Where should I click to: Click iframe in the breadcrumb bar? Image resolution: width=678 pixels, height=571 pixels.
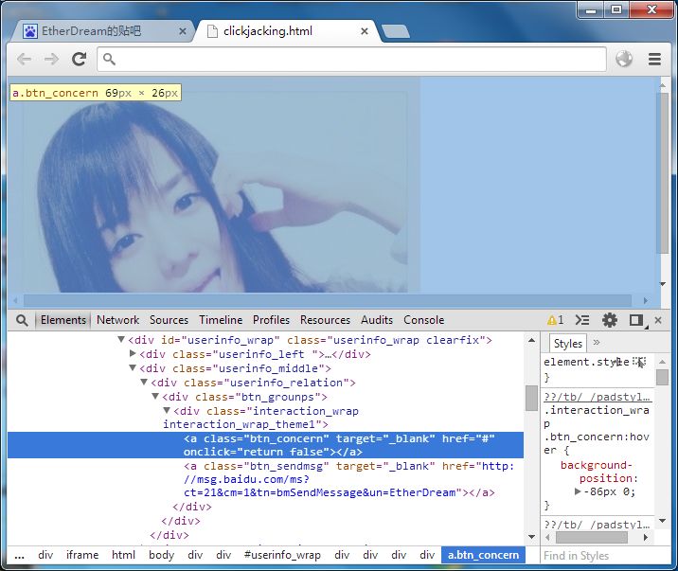click(82, 555)
